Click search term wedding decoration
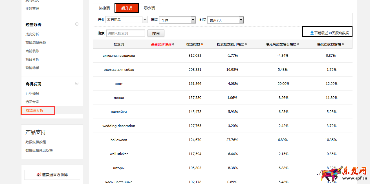Image resolution: width=370 pixels, height=184 pixels. (x=119, y=126)
